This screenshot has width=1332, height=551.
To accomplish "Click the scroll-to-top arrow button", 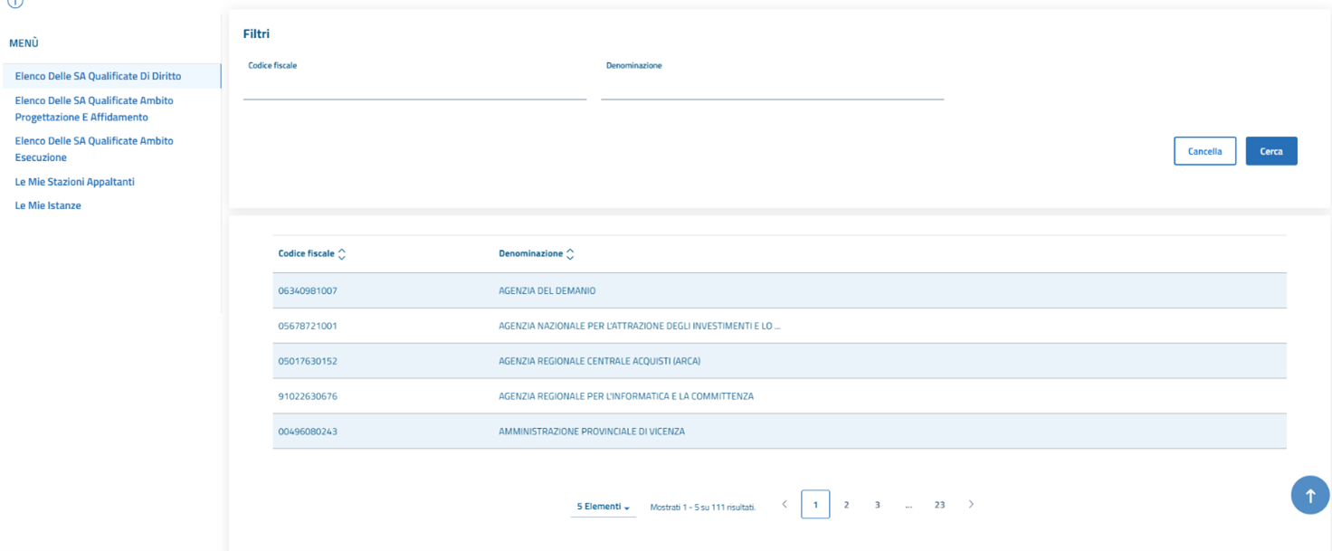I will click(1309, 496).
